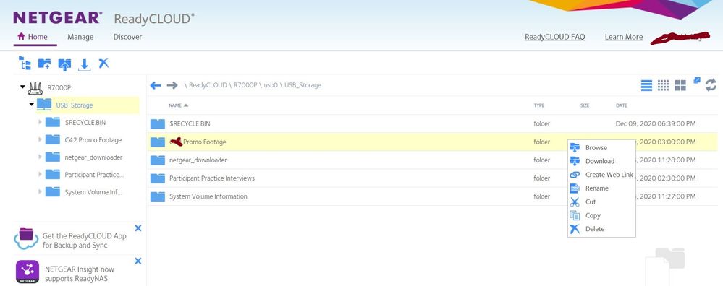Go forward with the right arrow
Image resolution: width=723 pixels, height=286 pixels.
(172, 85)
